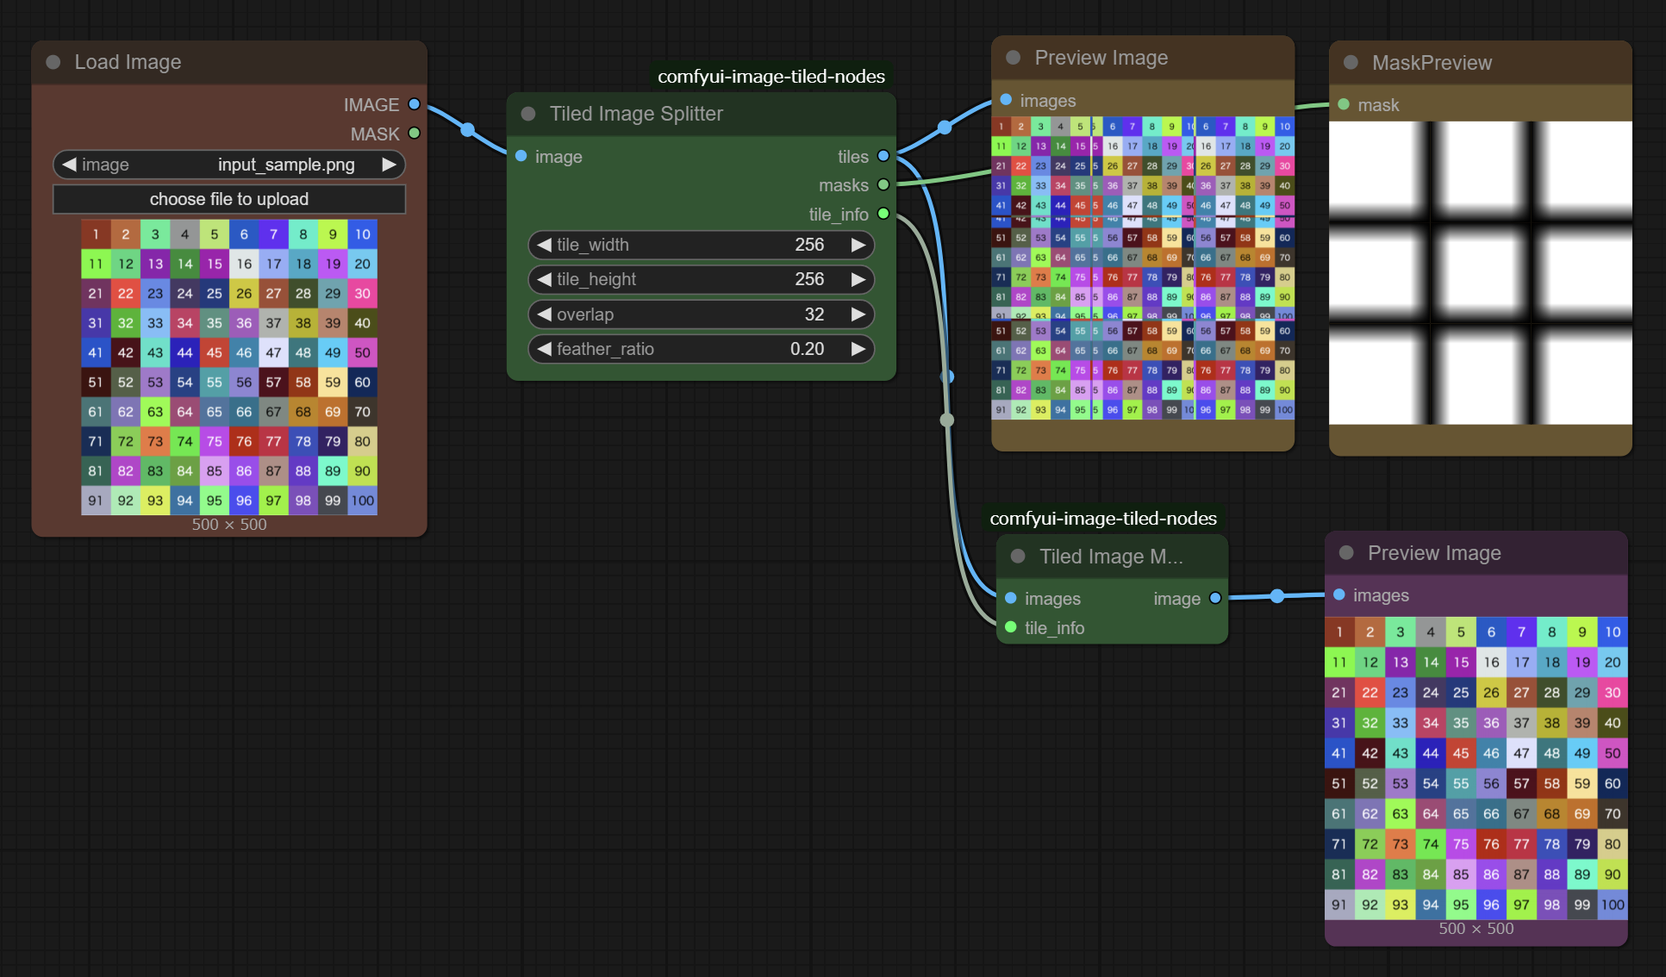Select previous image file with left arrow
This screenshot has width=1666, height=977.
point(70,164)
